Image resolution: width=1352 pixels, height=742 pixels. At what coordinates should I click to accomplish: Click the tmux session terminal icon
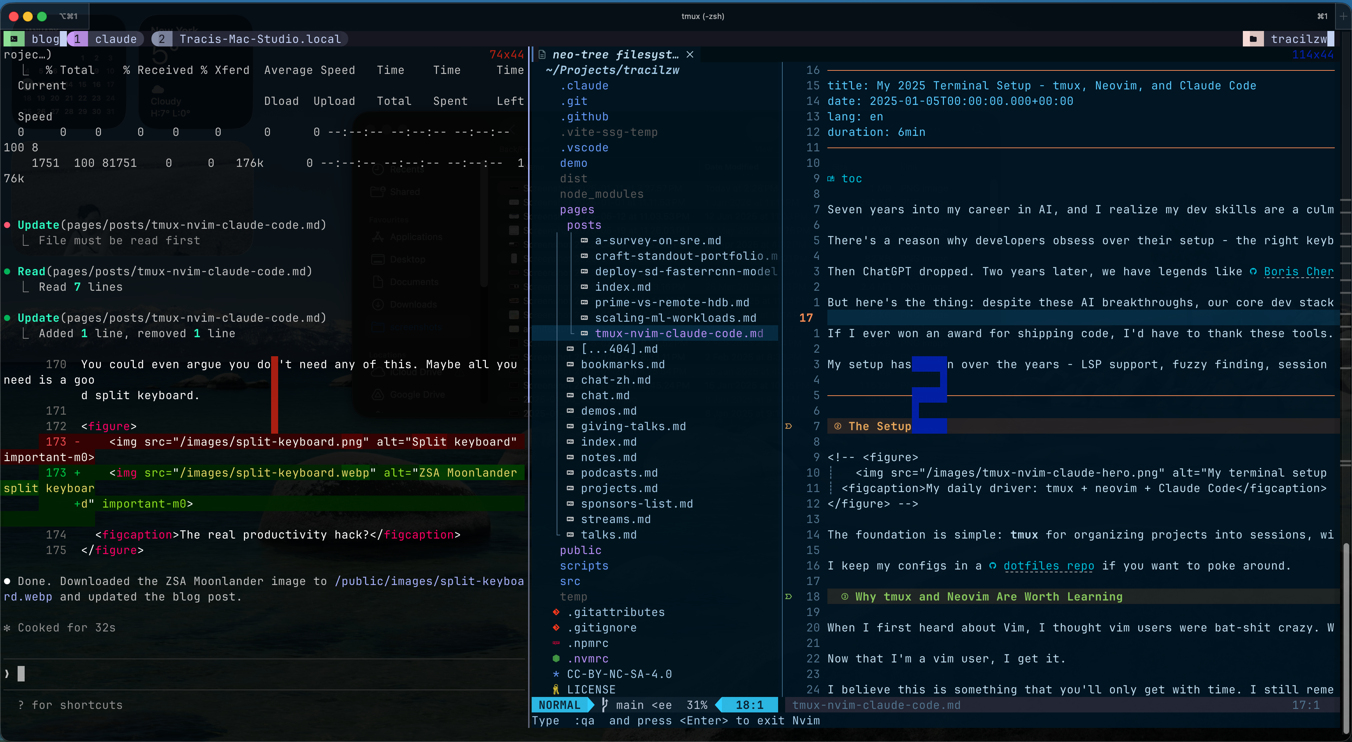click(x=14, y=39)
